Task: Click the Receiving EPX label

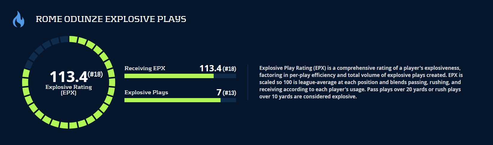Action: [x=145, y=68]
